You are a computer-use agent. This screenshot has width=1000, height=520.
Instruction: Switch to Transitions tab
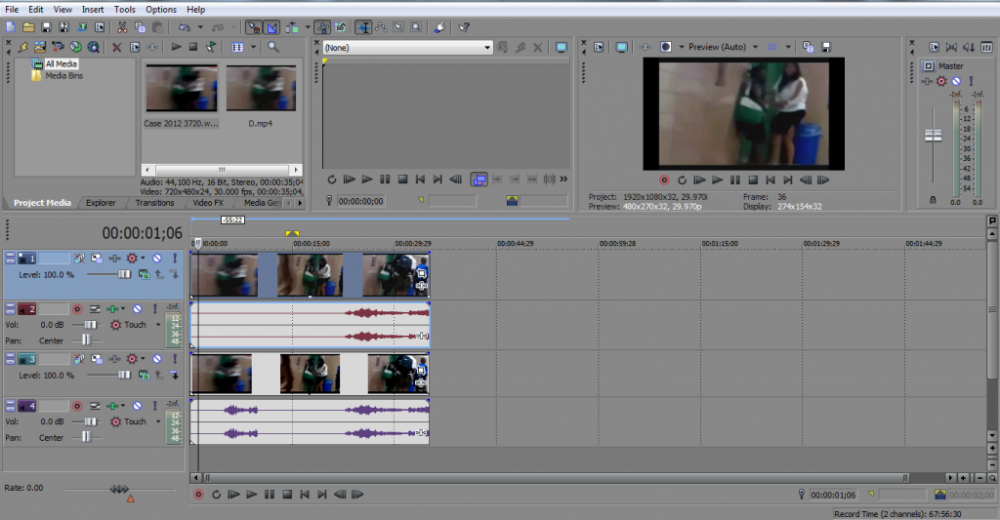point(154,203)
